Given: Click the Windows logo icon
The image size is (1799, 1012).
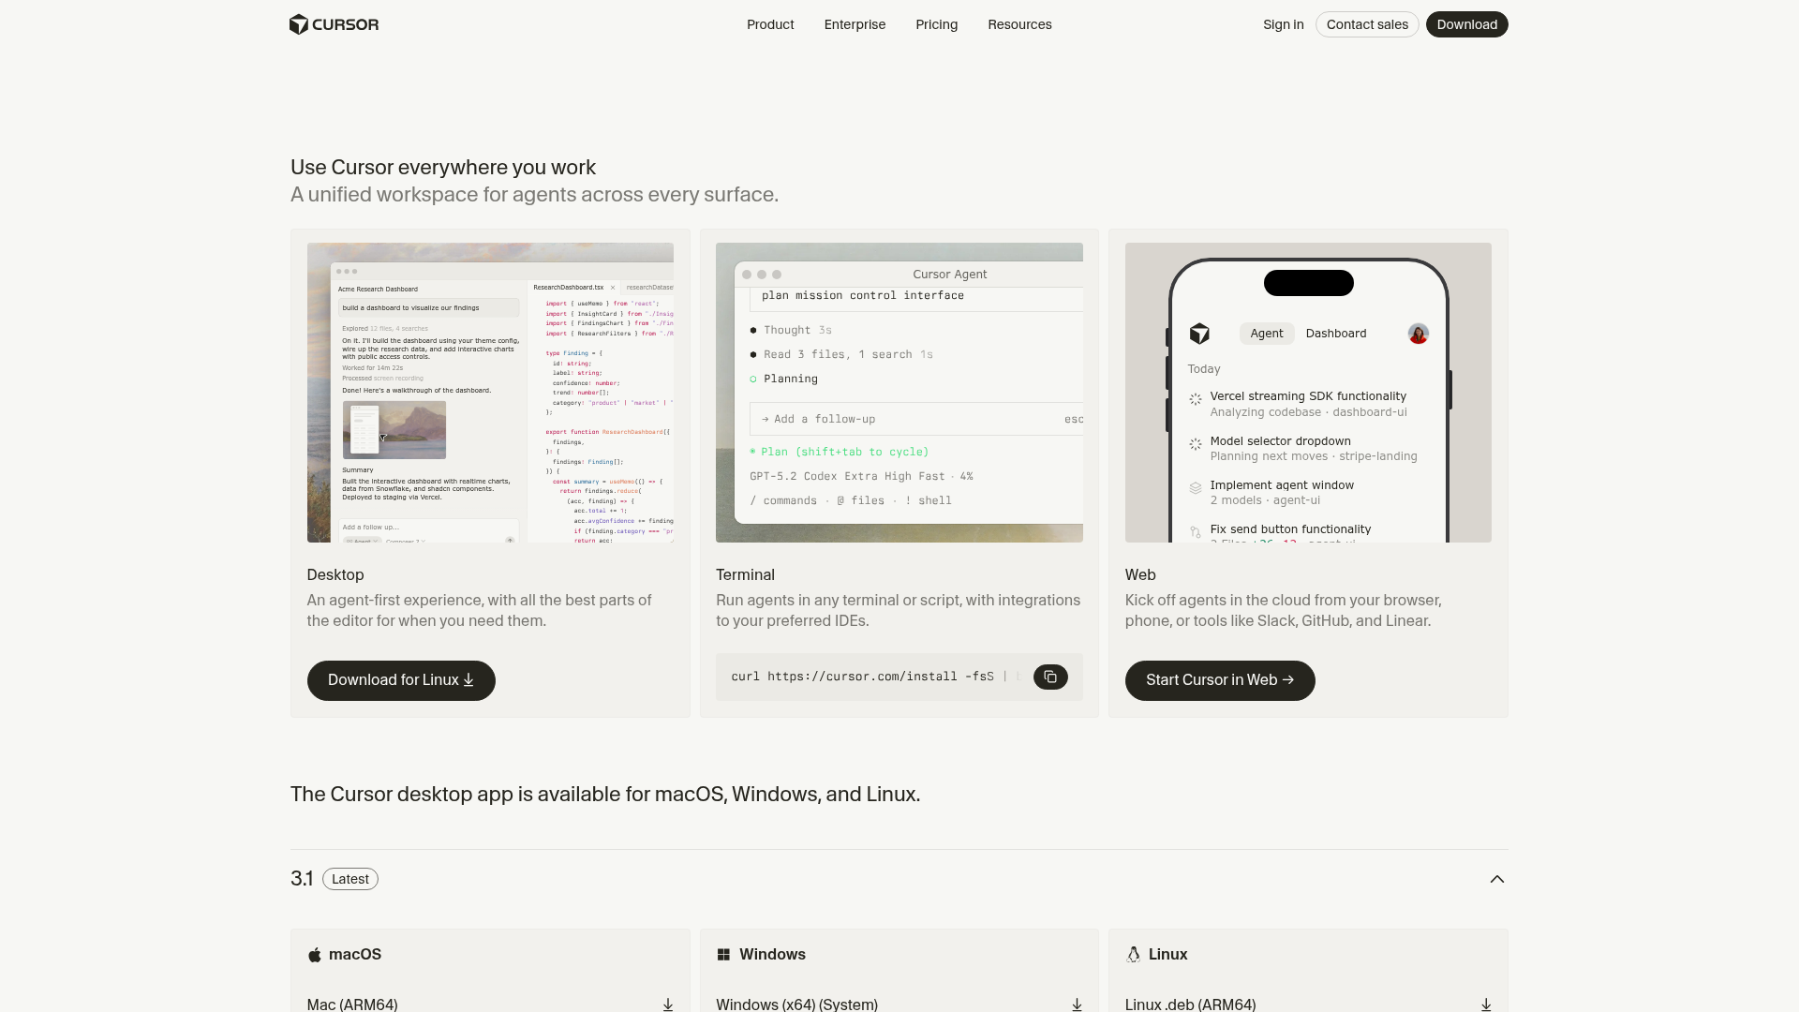Looking at the screenshot, I should (x=723, y=955).
